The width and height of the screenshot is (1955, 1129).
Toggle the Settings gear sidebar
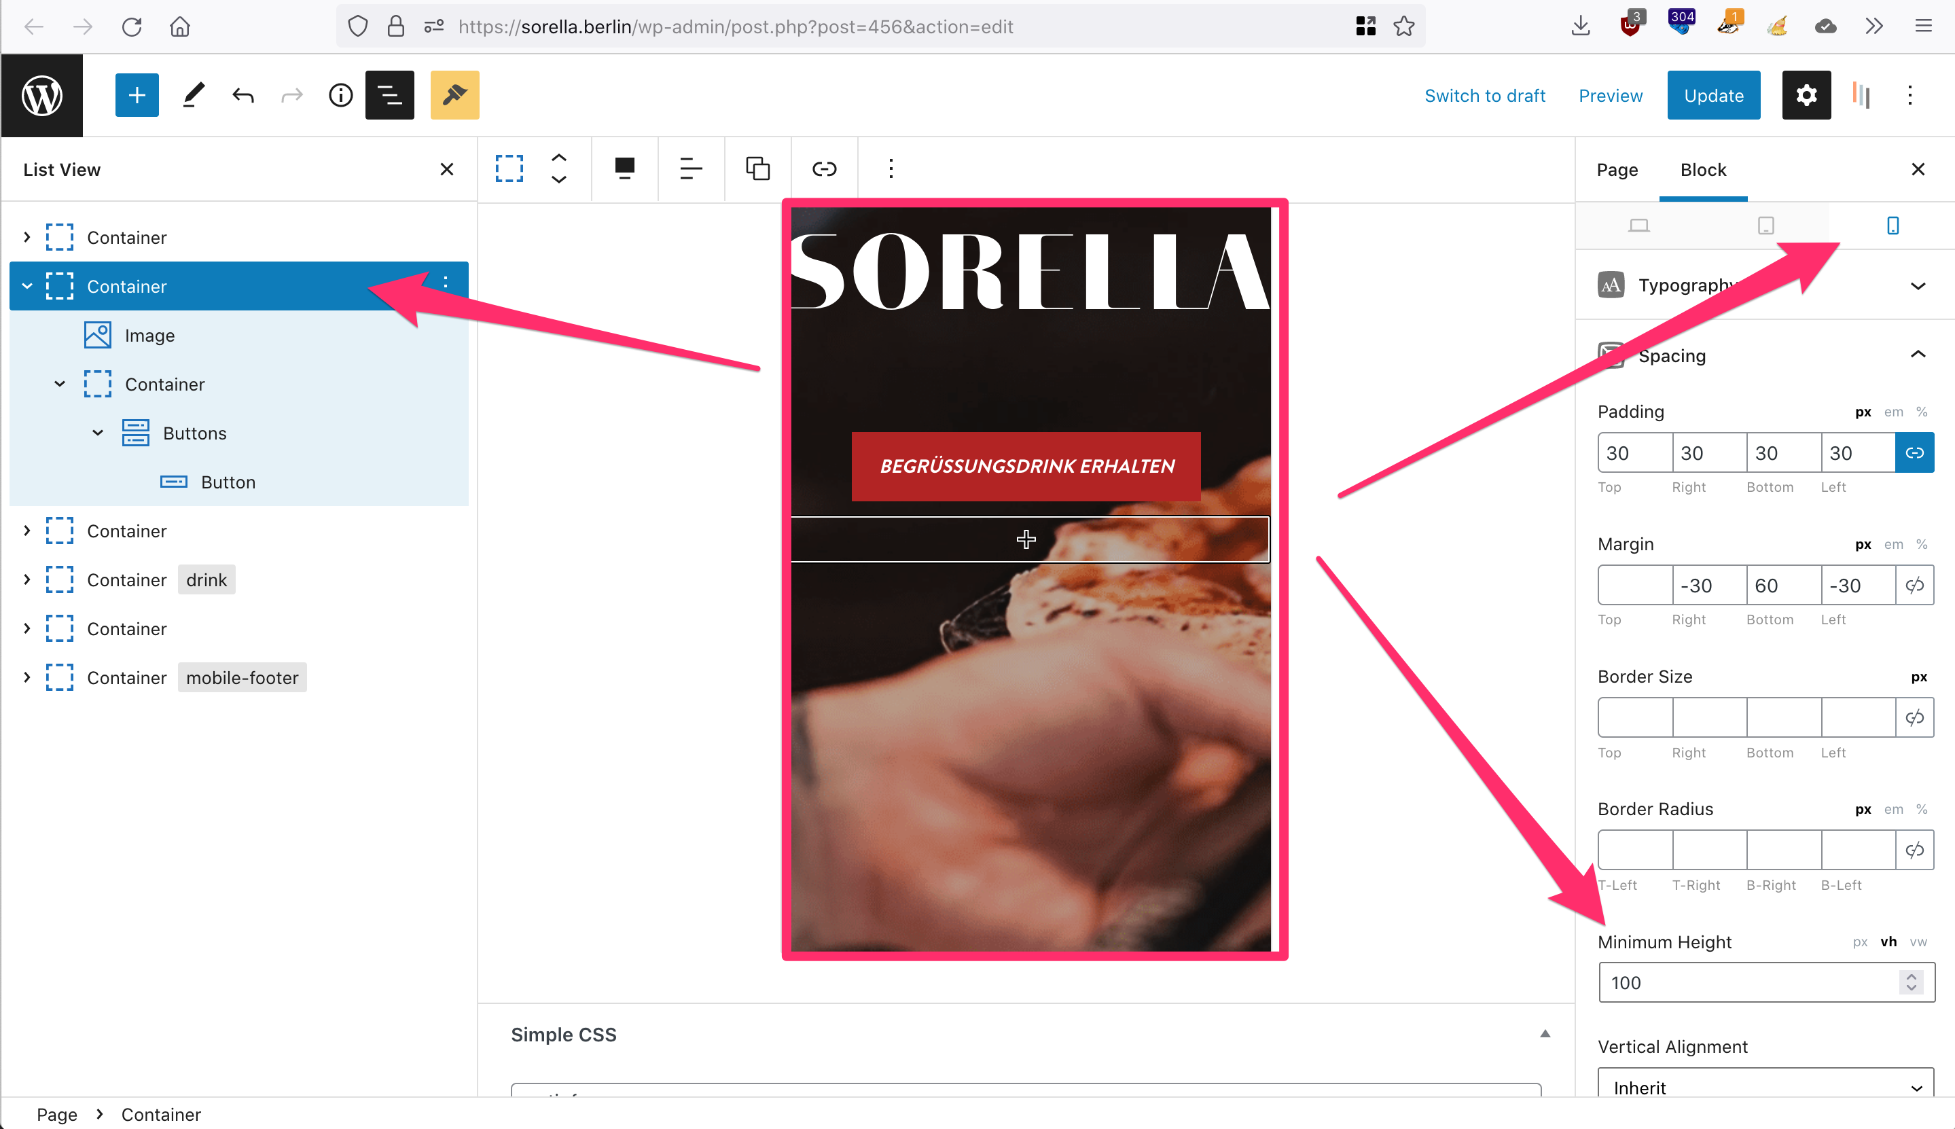(1806, 95)
